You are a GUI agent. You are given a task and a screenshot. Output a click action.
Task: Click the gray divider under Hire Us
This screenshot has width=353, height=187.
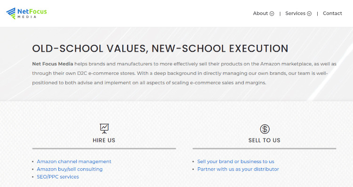(104, 149)
